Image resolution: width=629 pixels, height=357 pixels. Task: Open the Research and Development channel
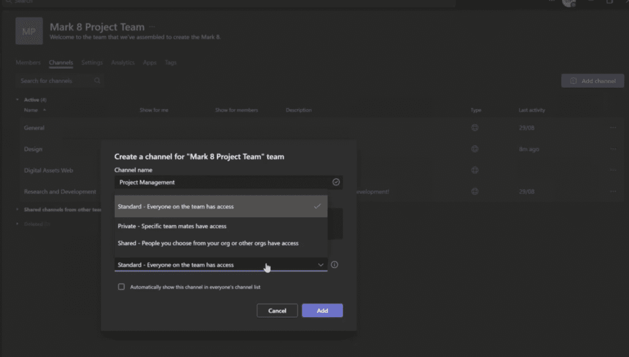(60, 191)
